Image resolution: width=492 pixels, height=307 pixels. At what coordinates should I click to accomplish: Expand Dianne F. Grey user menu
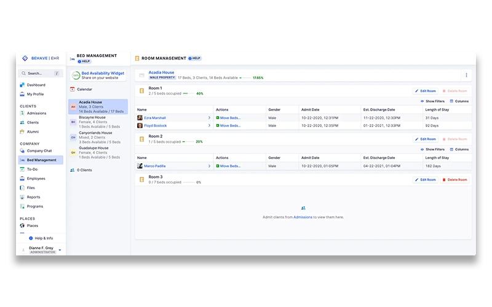pyautogui.click(x=60, y=249)
